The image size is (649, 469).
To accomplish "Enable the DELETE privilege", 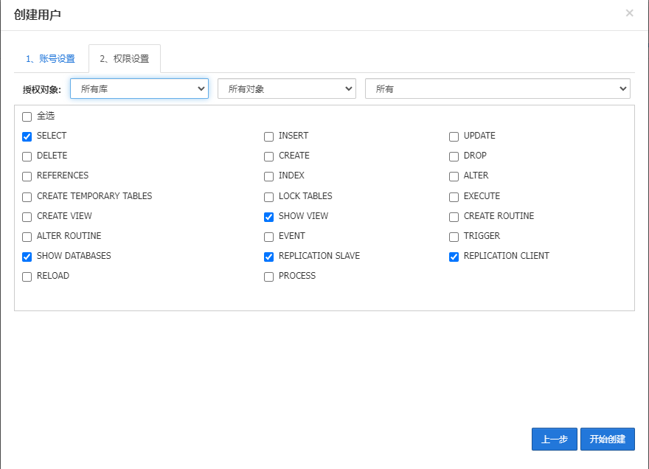I will (x=27, y=156).
